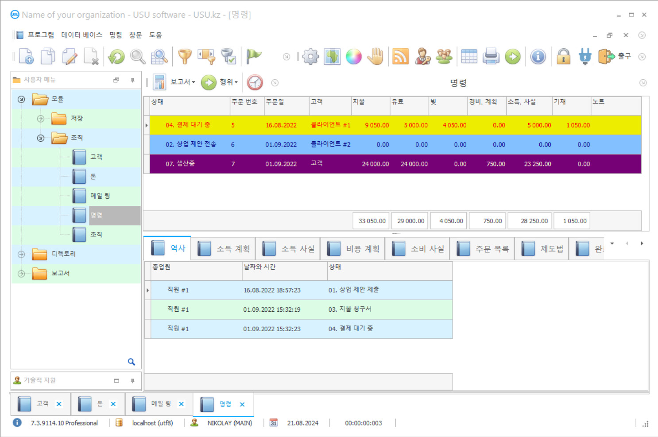Click the blue plug connection icon
658x437 pixels.
click(585, 57)
